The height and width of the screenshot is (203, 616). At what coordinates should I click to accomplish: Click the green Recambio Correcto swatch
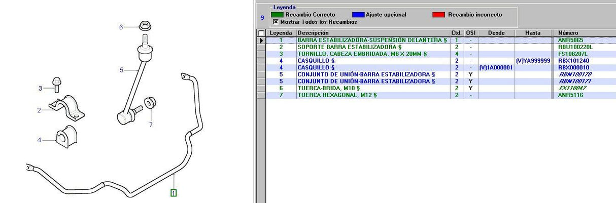278,15
